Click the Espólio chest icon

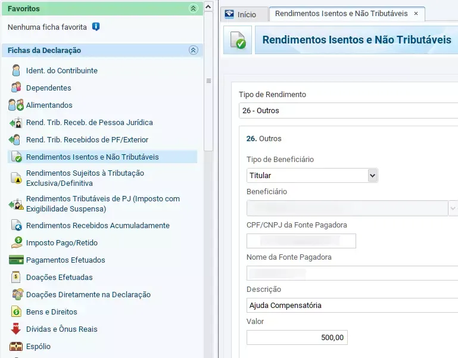click(x=16, y=346)
